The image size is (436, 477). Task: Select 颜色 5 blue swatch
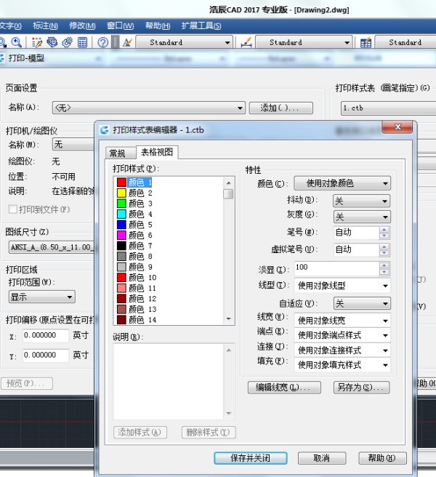coord(121,225)
